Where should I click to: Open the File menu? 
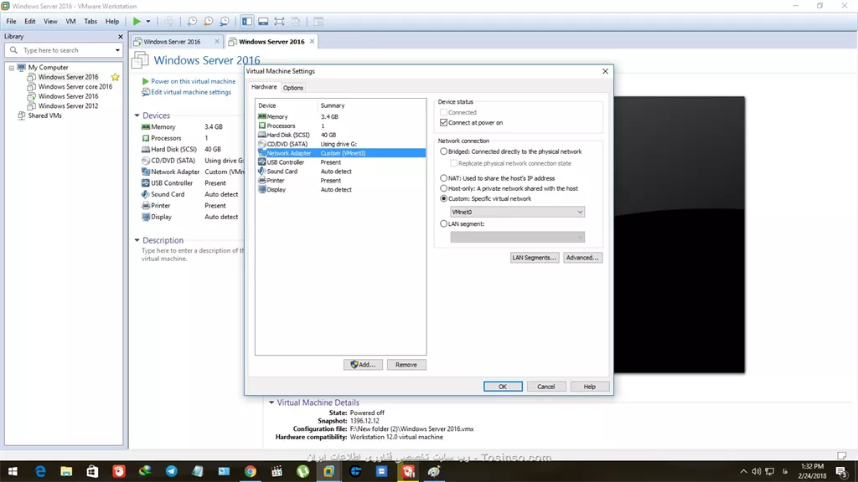pyautogui.click(x=11, y=21)
